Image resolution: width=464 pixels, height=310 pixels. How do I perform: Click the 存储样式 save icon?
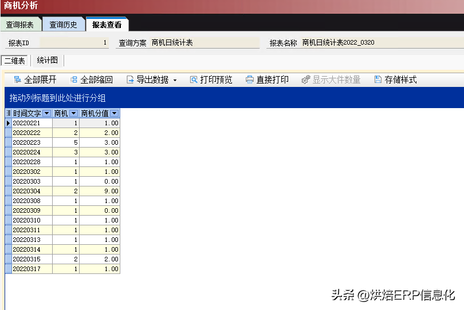(x=378, y=79)
